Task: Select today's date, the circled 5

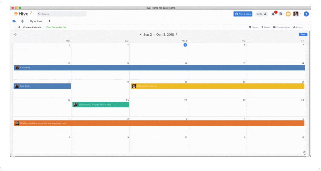Action: [185, 45]
